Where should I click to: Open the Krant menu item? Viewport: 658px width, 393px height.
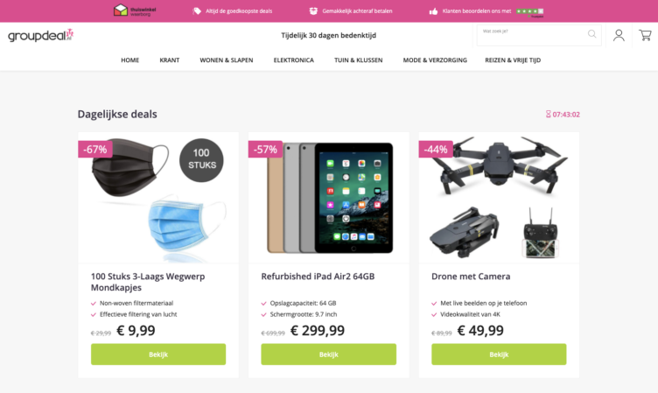169,60
